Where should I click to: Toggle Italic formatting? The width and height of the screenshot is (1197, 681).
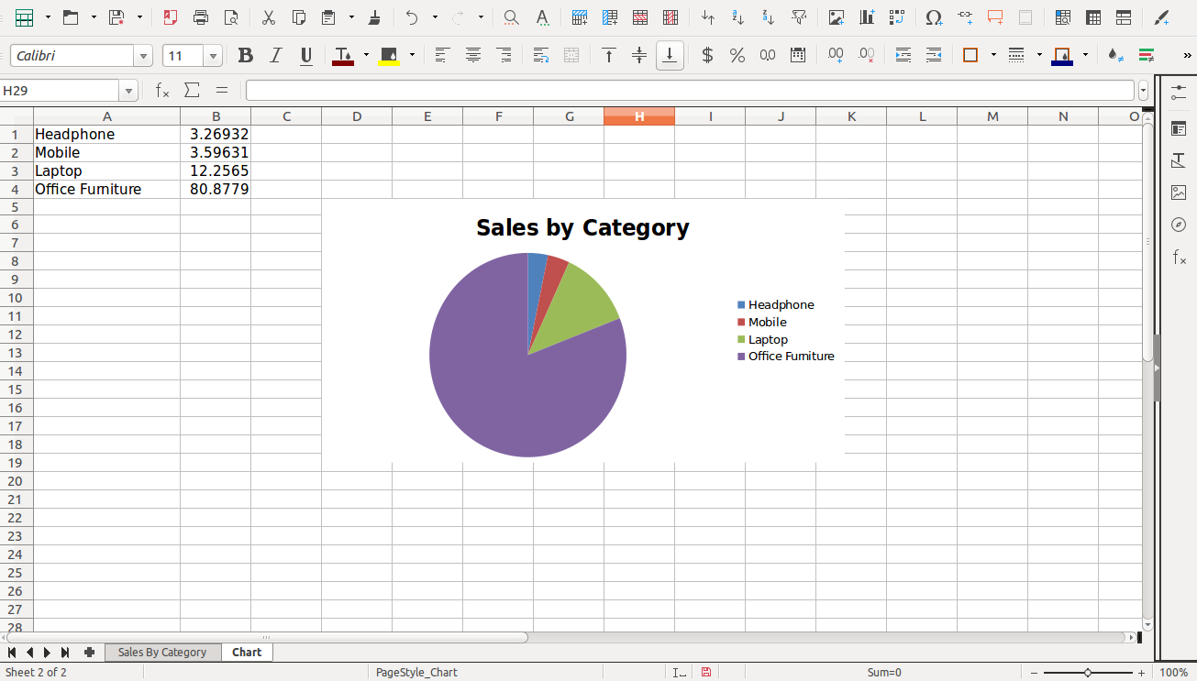pyautogui.click(x=275, y=56)
